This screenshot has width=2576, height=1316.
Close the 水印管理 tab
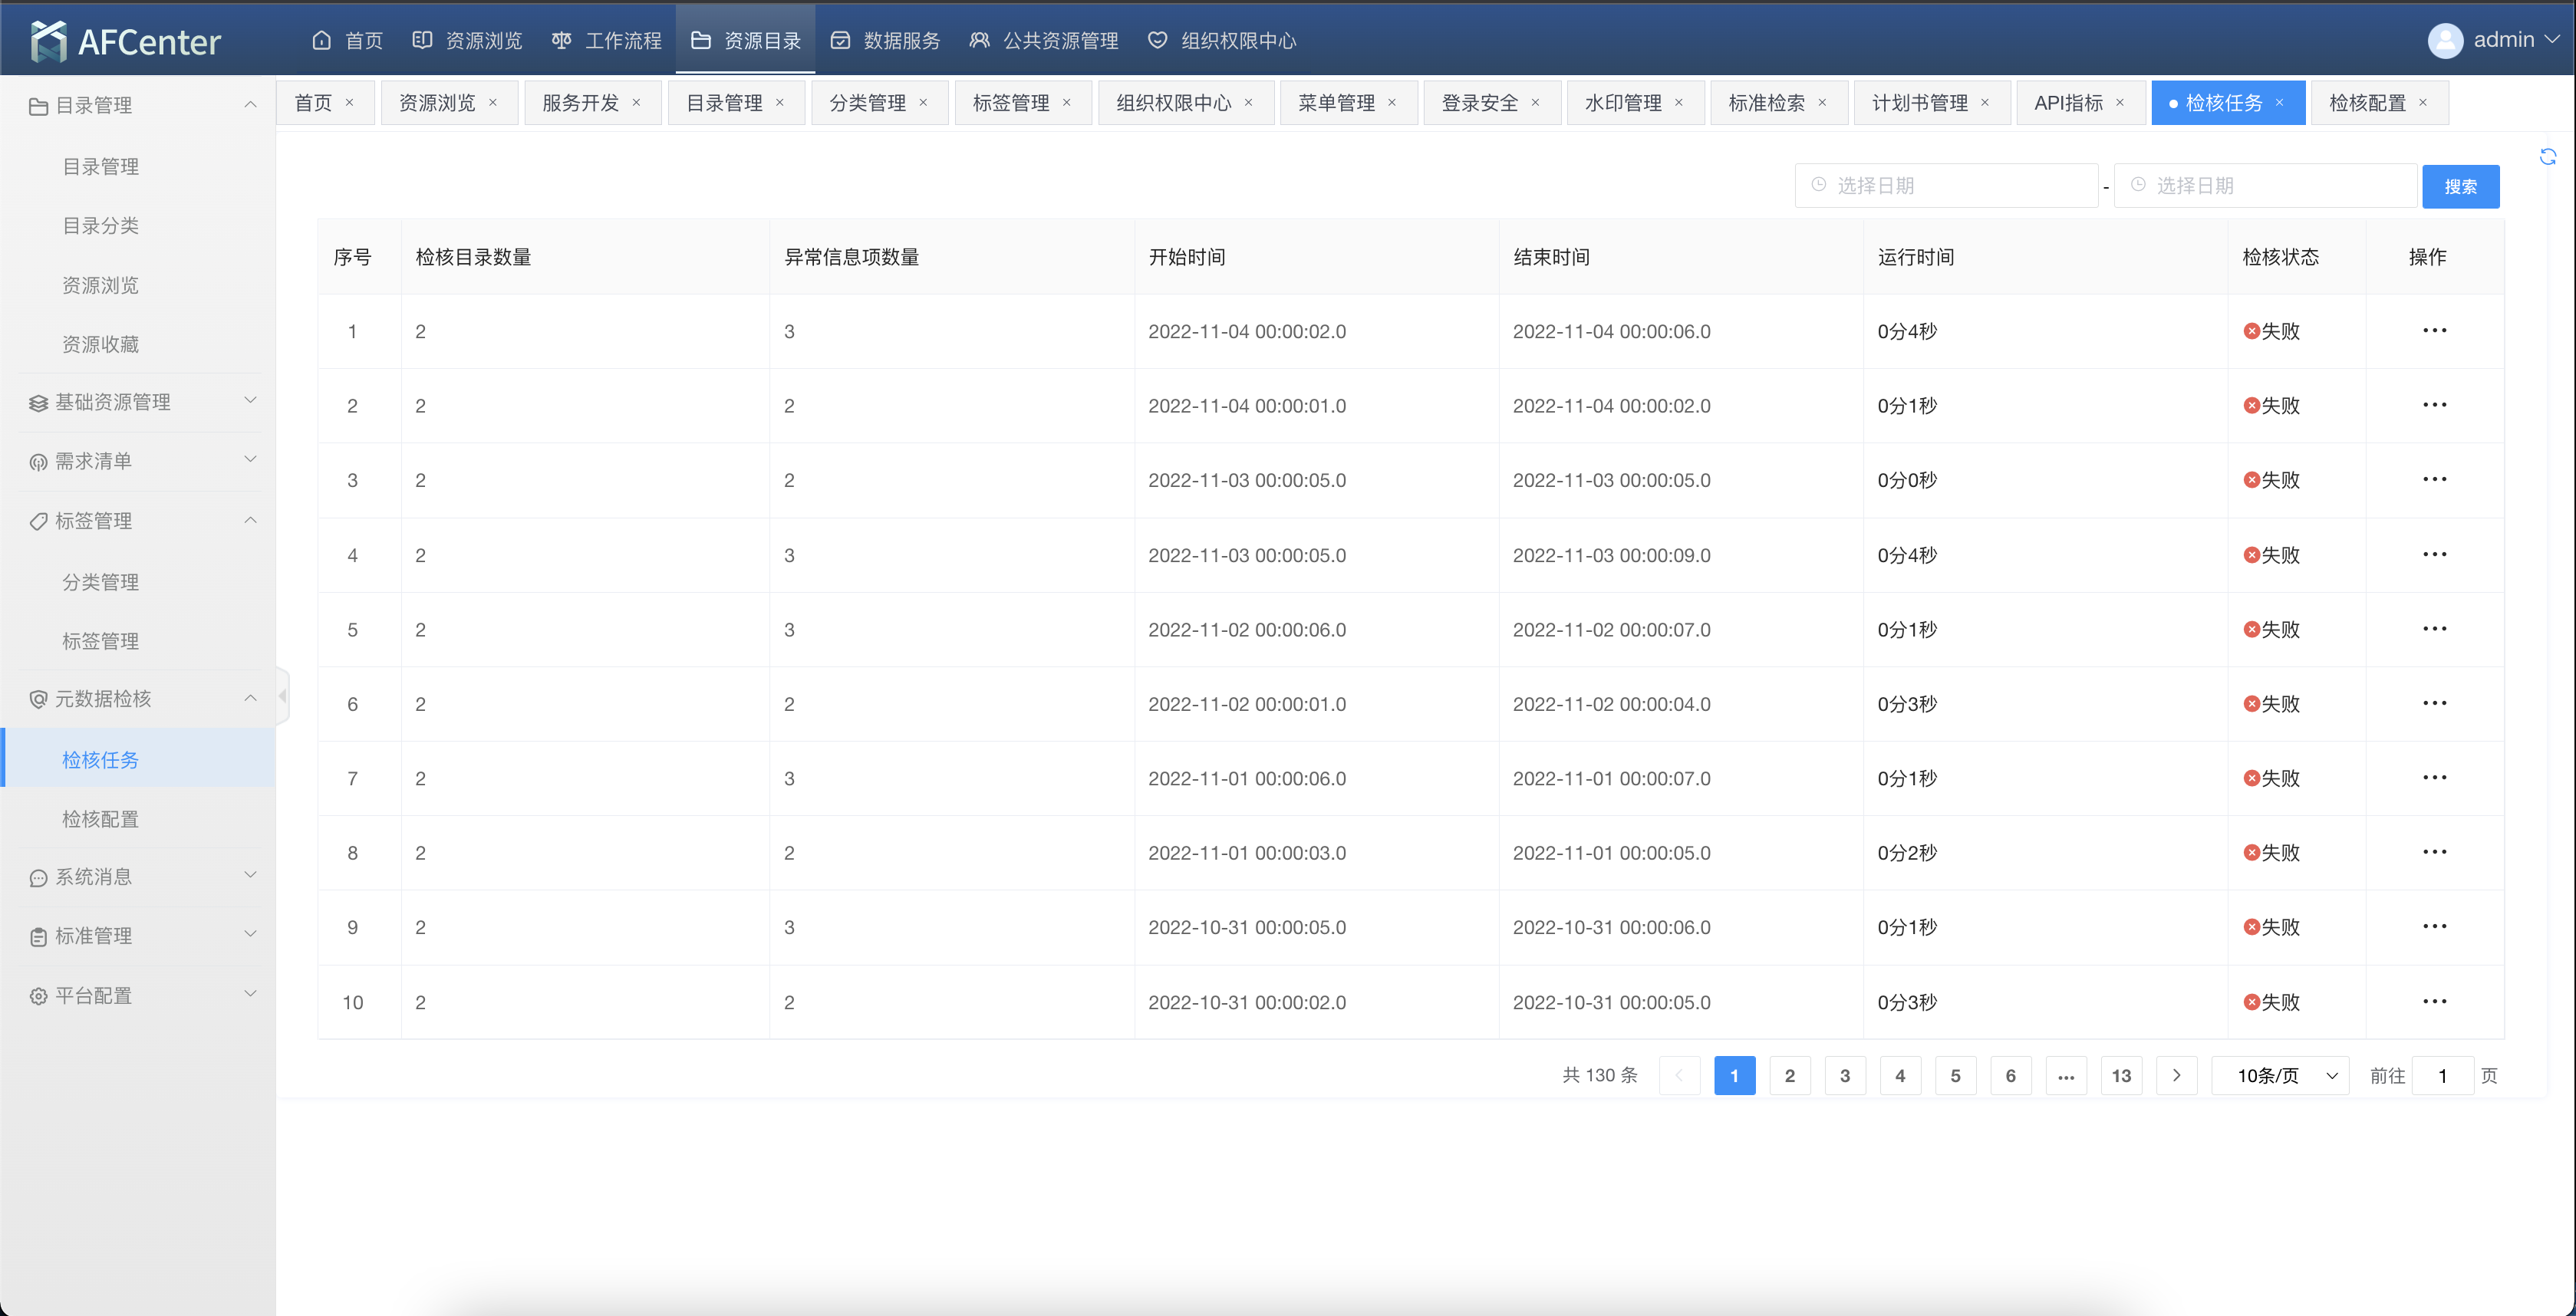[1678, 102]
